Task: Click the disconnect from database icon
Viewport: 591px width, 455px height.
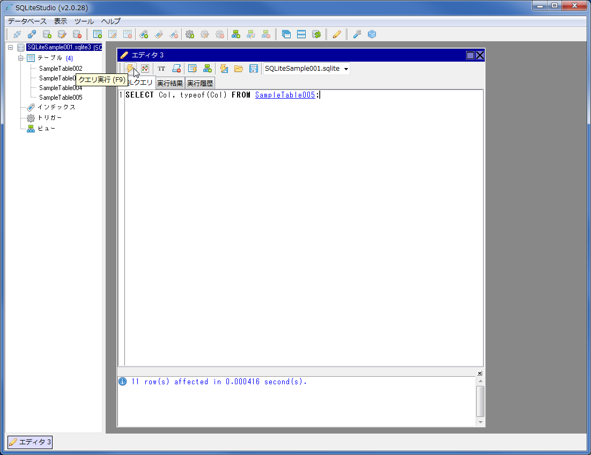Action: tap(32, 35)
